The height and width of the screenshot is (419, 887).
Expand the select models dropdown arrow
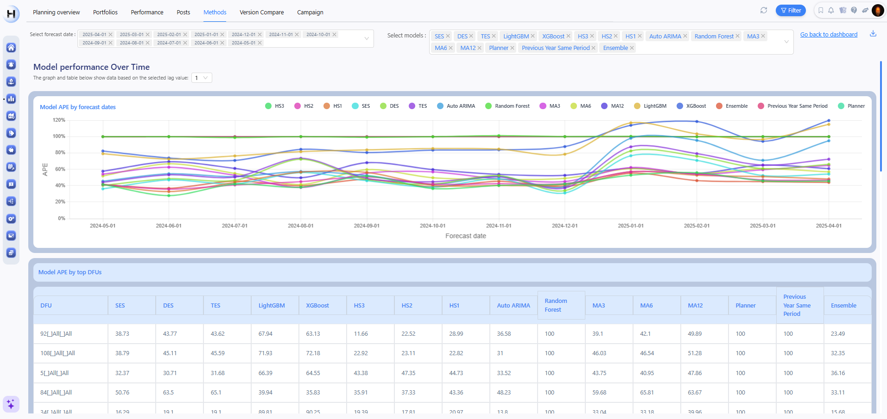pos(786,42)
